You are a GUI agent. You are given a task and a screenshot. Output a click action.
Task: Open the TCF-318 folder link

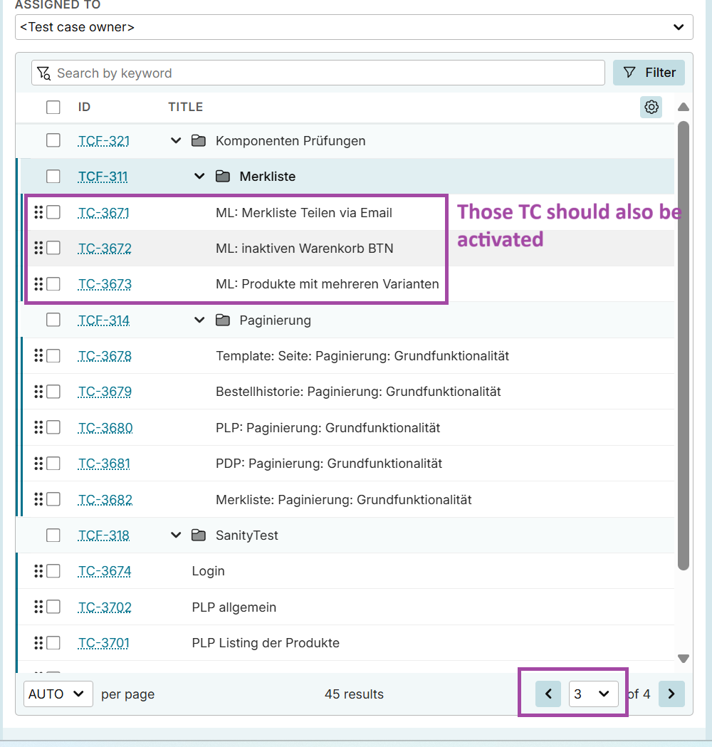(x=104, y=536)
